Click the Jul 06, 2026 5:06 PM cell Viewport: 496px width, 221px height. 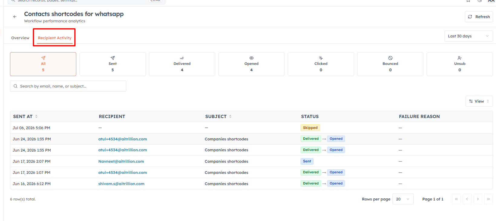[x=31, y=128]
